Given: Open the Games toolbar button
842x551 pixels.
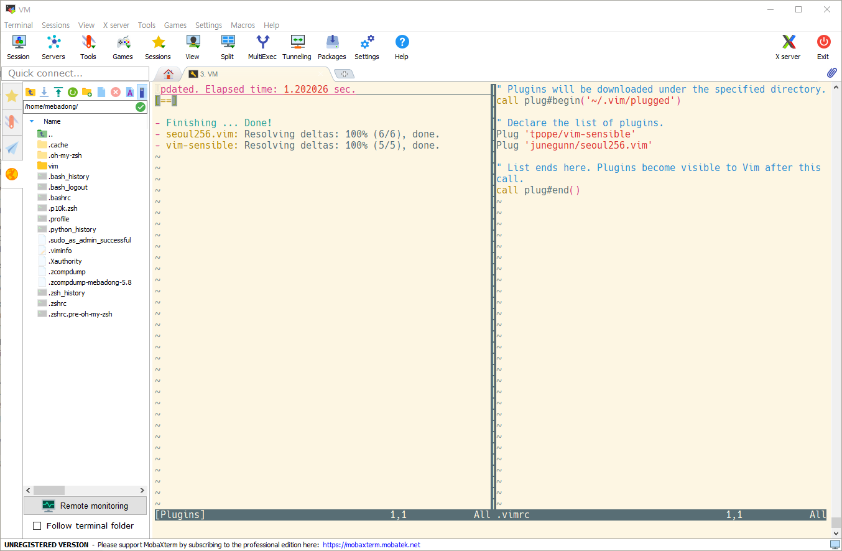Looking at the screenshot, I should [x=123, y=47].
